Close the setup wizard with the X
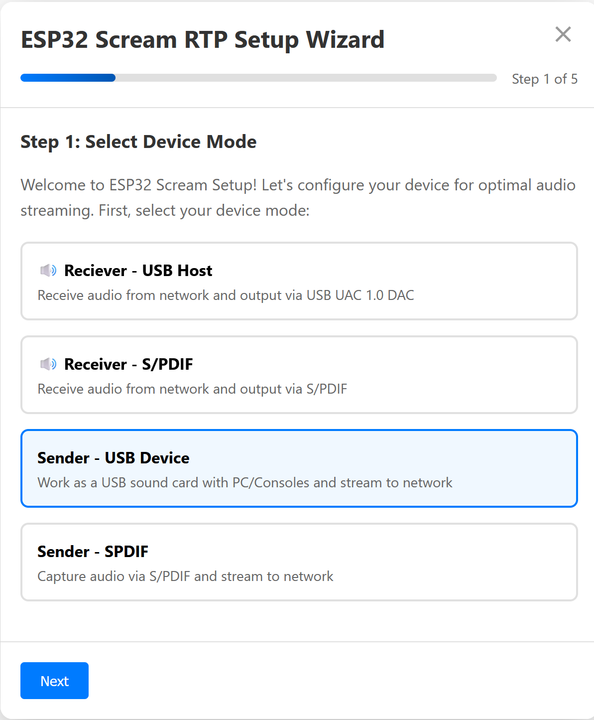The image size is (594, 720). click(x=563, y=34)
